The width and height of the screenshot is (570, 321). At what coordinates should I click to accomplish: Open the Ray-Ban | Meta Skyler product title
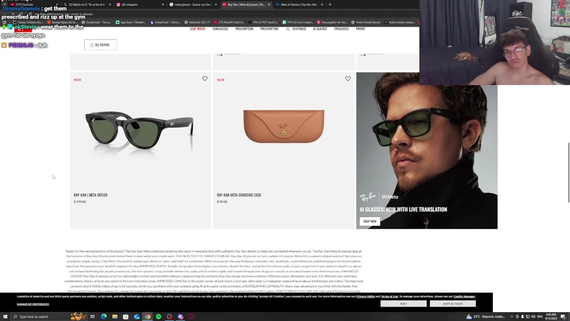pyautogui.click(x=90, y=195)
